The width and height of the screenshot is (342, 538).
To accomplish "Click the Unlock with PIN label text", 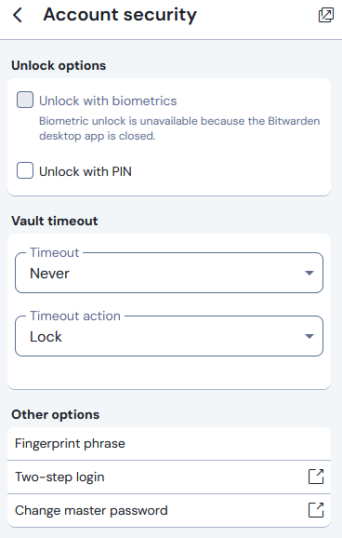I will [85, 171].
